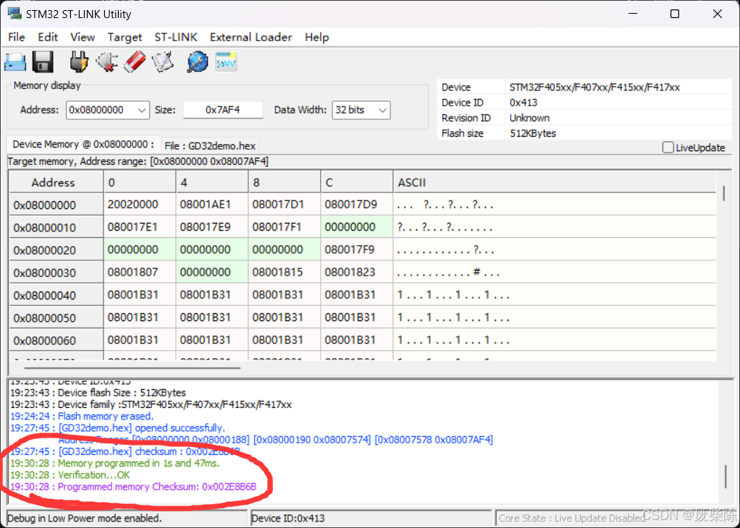Open the SWV viewer toolbar icon
Screen dimensions: 740x528
[x=226, y=61]
